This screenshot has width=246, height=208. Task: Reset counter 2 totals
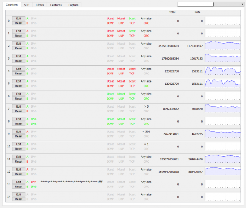pos(18,48)
